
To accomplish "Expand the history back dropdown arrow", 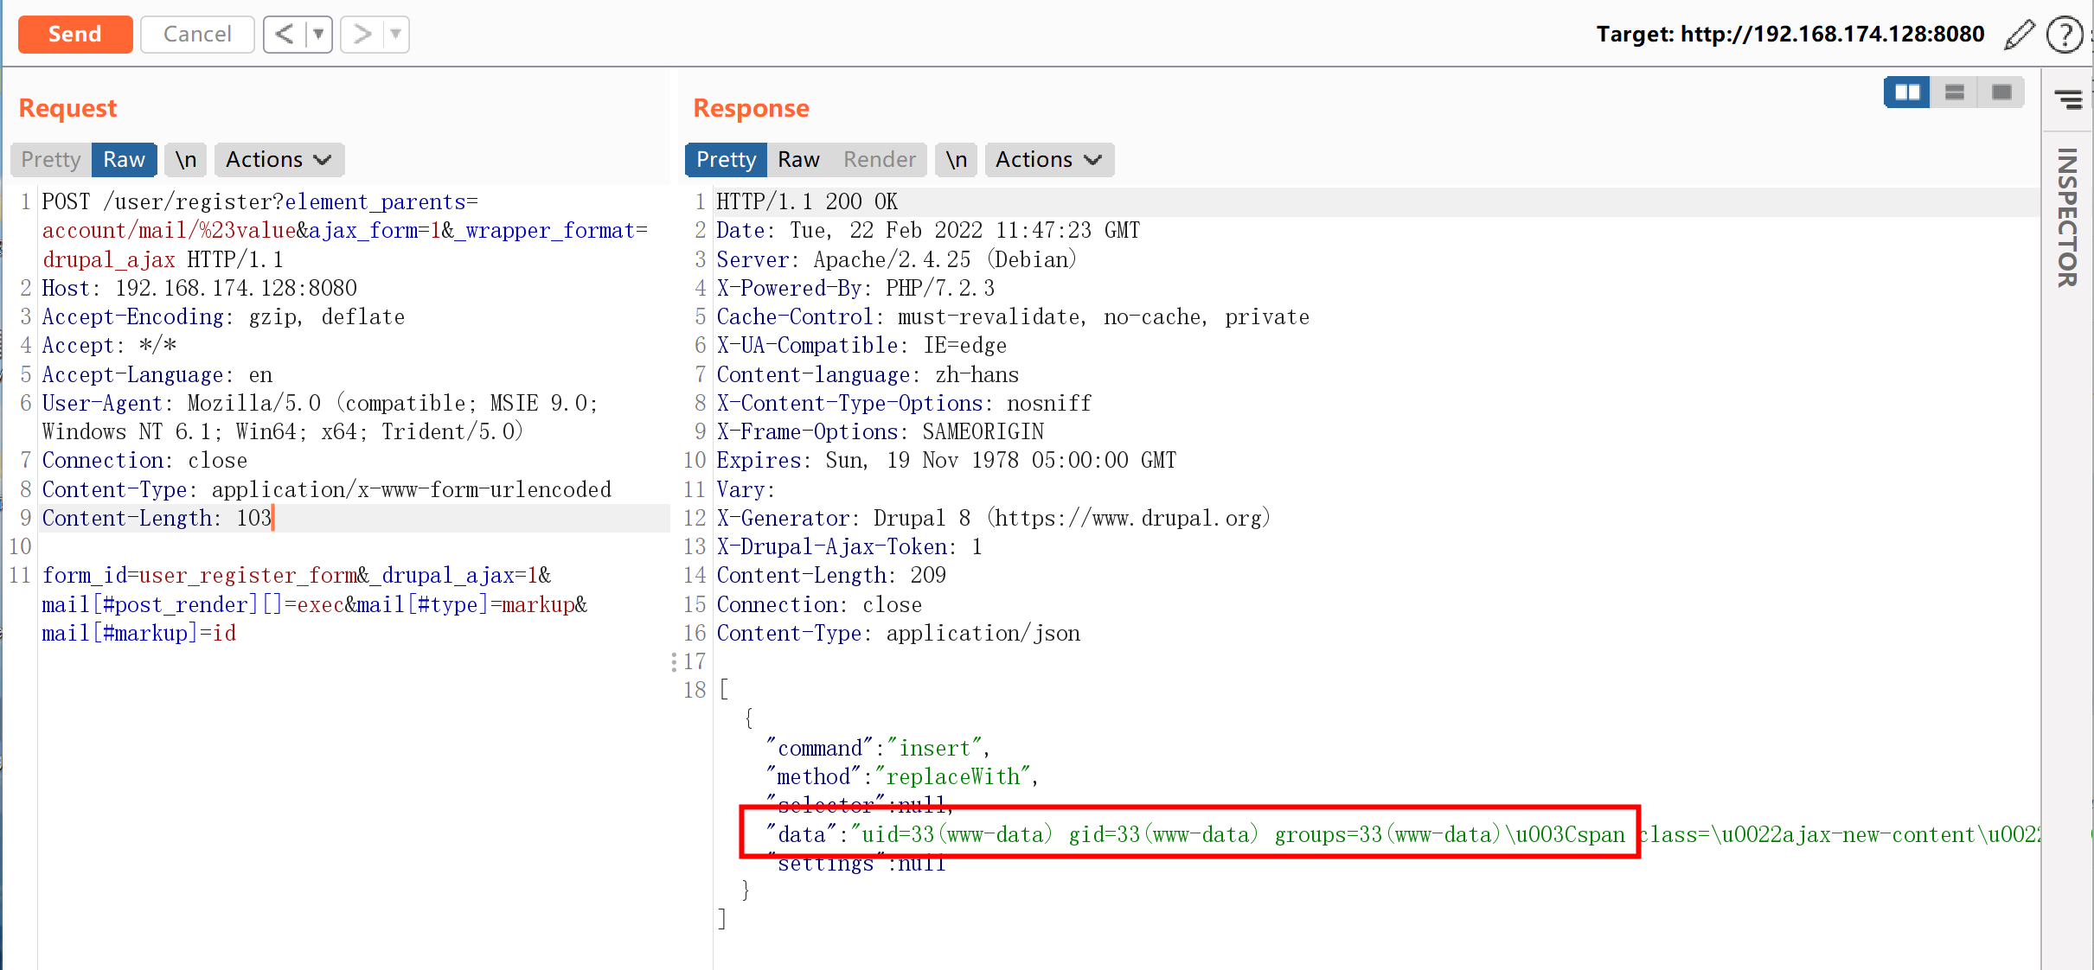I will pyautogui.click(x=318, y=35).
